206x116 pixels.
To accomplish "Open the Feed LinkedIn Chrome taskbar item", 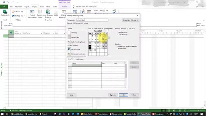I will (17, 114).
